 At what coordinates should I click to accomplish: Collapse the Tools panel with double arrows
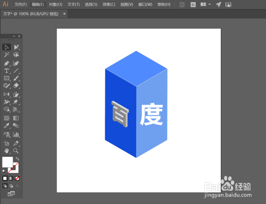tap(14, 36)
